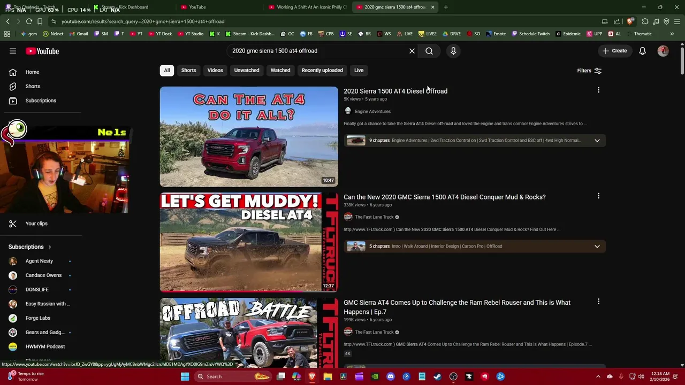Show more bookmarks with the overflow chevron
Image resolution: width=685 pixels, height=385 pixels.
click(x=672, y=34)
